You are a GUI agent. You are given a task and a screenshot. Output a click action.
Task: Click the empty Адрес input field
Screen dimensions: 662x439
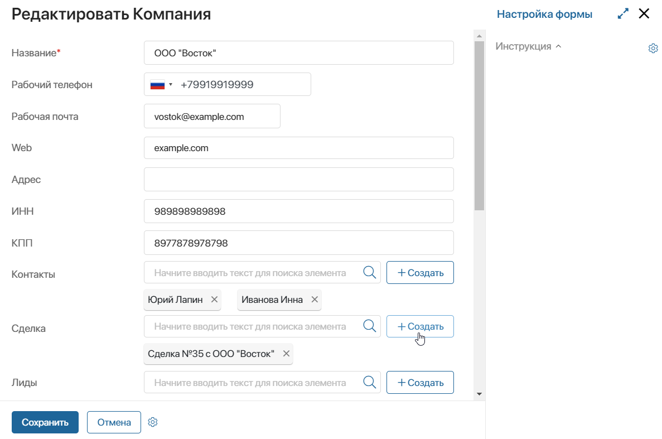[x=299, y=180]
